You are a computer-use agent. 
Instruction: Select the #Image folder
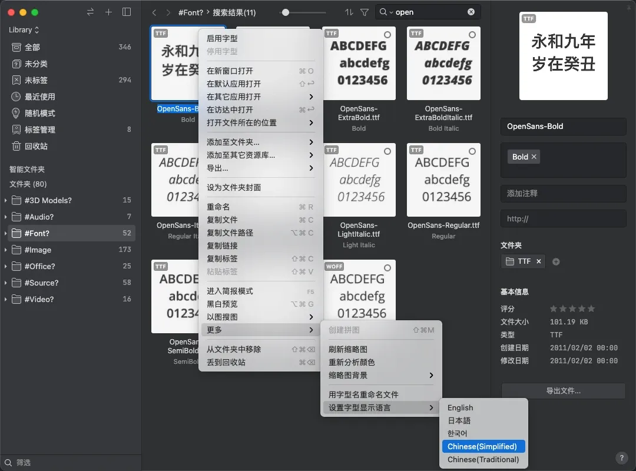(x=71, y=250)
